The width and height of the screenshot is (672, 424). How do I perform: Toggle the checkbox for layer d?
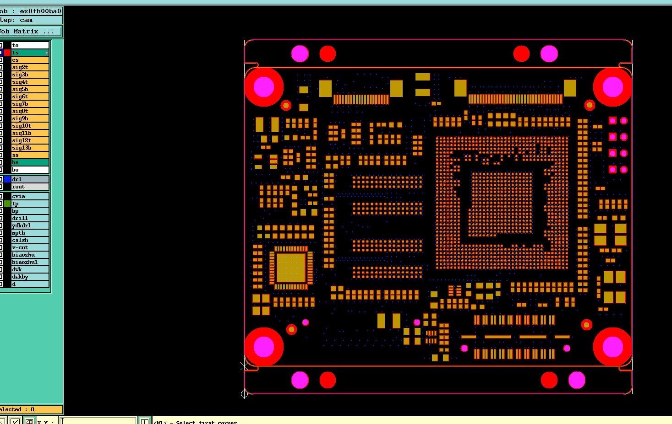1,284
